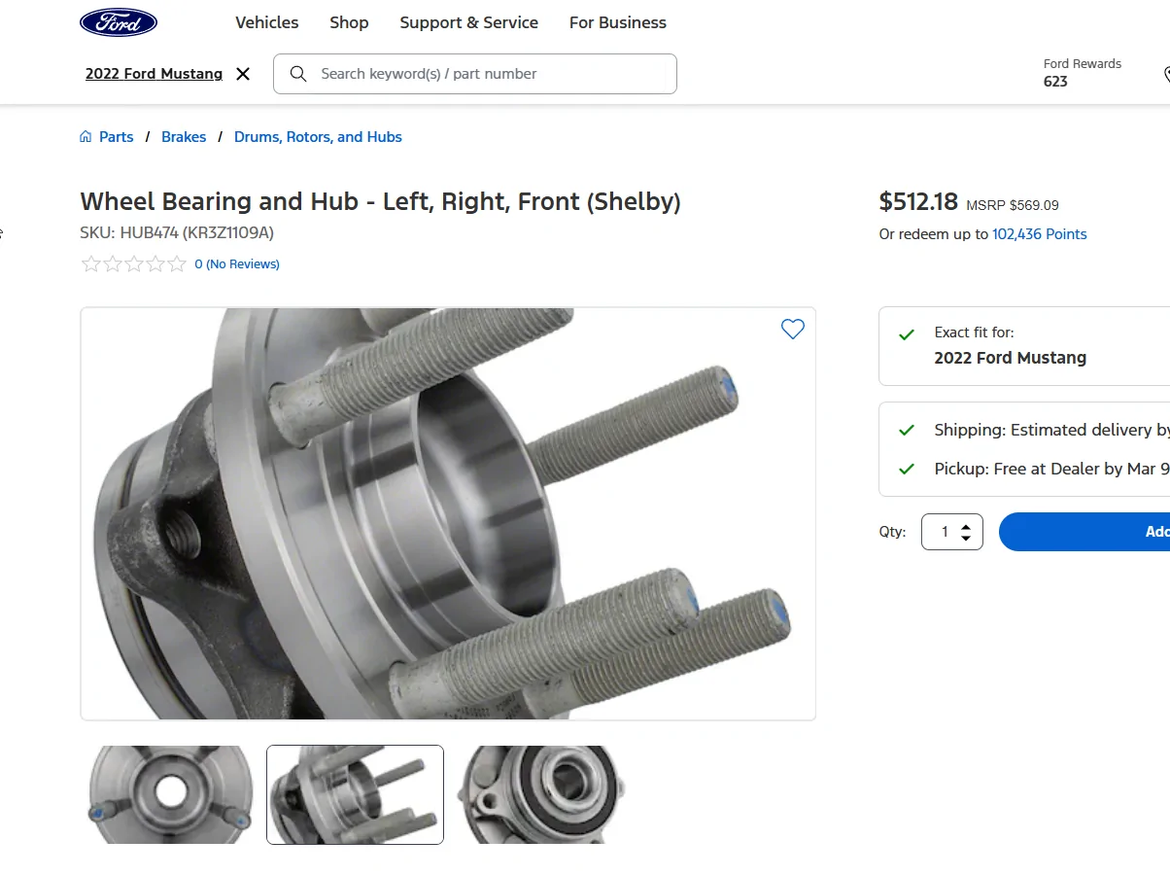1170x875 pixels.
Task: Click the Exact fit for 2022 Ford Mustang box
Action: (1024, 346)
